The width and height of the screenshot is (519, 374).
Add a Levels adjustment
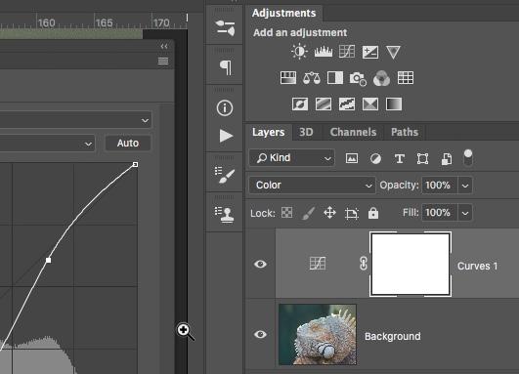point(324,52)
